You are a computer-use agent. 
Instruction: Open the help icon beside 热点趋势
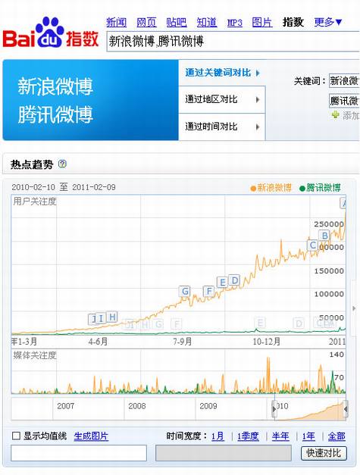(x=62, y=164)
